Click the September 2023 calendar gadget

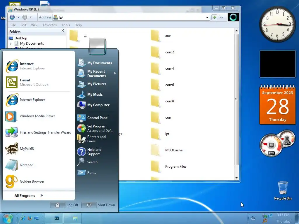tap(277, 105)
